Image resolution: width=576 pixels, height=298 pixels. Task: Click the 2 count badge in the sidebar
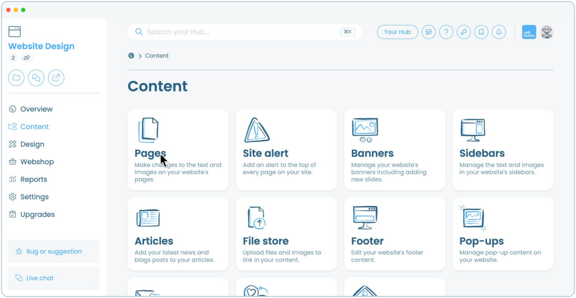click(13, 58)
